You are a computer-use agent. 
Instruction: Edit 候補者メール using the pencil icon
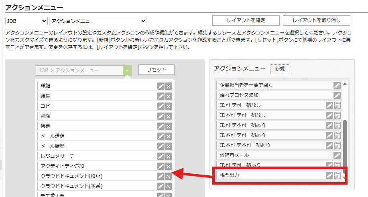pos(337,155)
